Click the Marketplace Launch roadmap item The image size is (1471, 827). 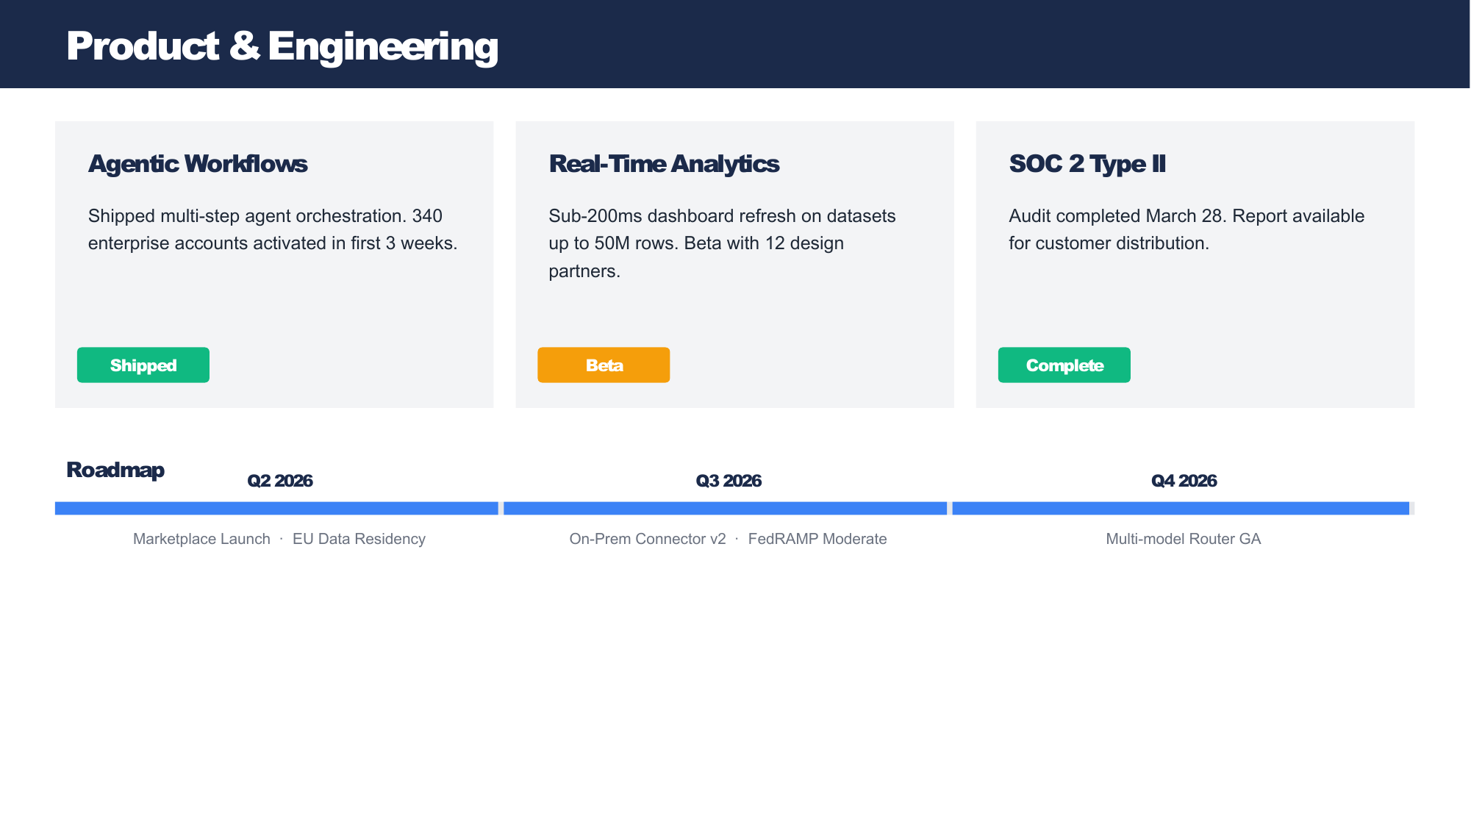[x=201, y=539]
